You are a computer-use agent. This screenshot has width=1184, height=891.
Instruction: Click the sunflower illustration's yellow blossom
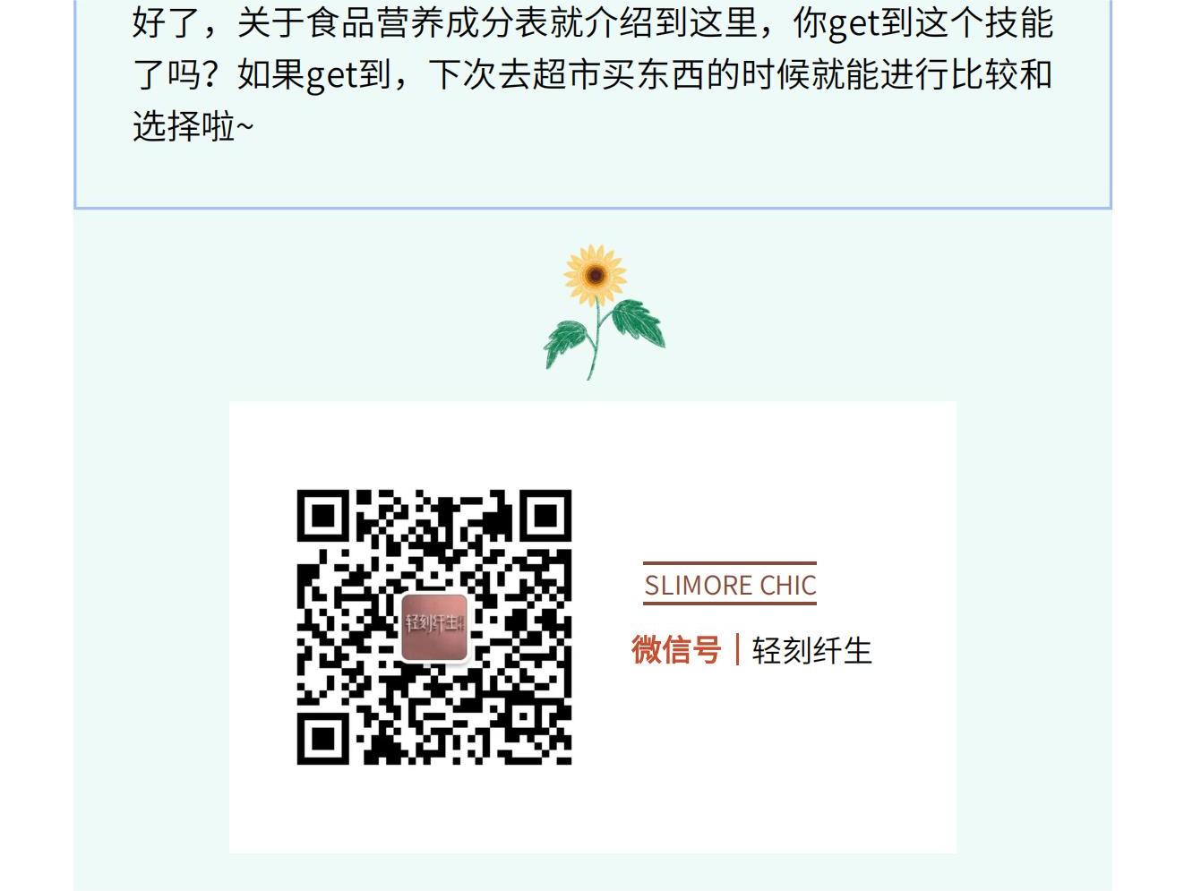tap(595, 275)
